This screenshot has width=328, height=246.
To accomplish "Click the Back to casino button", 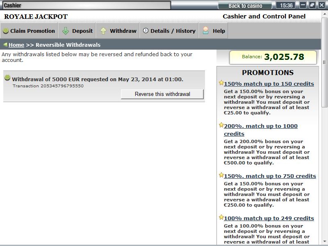I will 245,6.
